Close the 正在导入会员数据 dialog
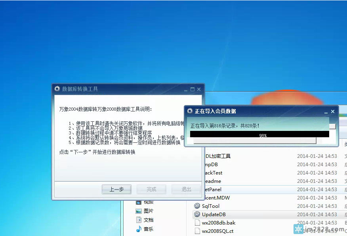Viewport: 347px width, 236px height. pos(333,111)
